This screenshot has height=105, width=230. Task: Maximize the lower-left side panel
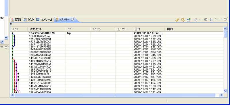coord(6,47)
